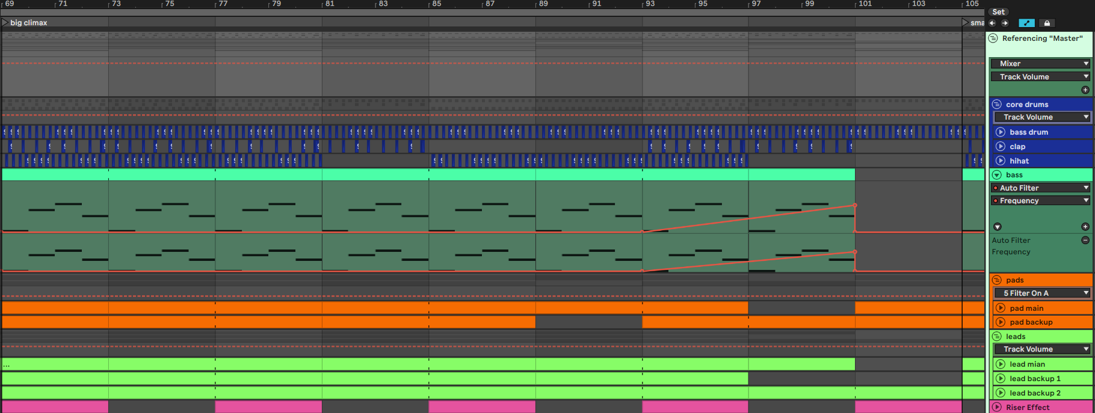
Task: Toggle the lock envelopes button
Action: click(1047, 23)
